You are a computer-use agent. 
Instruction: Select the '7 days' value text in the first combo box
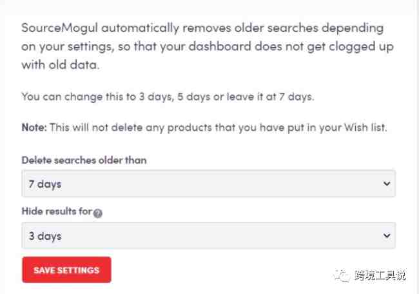tap(45, 184)
